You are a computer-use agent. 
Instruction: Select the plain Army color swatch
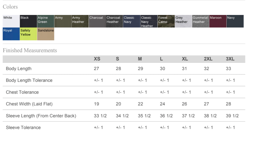(x=63, y=21)
